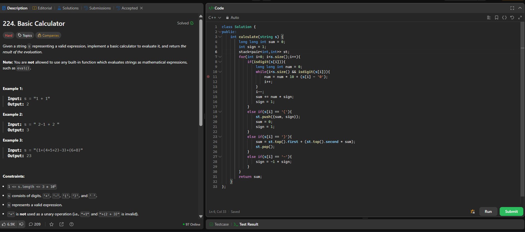
Task: Toggle the breakpoint on line 11
Action: 208,77
